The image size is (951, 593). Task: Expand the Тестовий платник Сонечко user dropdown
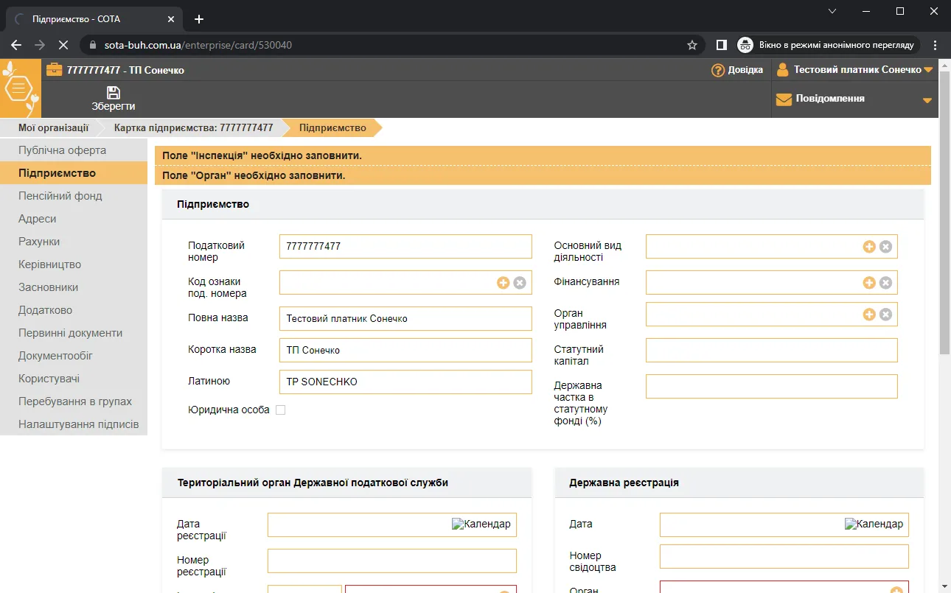point(928,70)
